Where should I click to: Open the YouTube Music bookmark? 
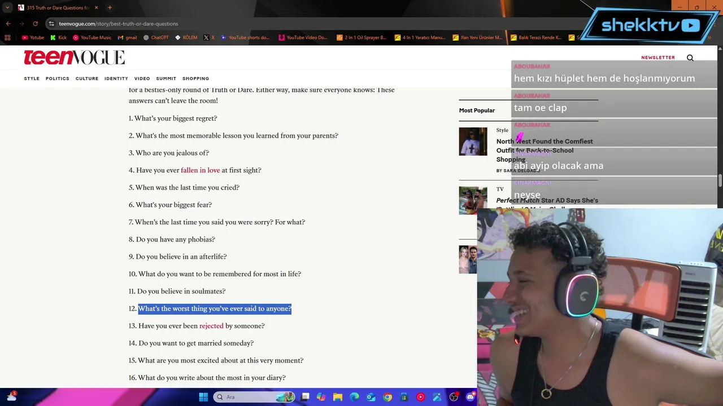[92, 38]
